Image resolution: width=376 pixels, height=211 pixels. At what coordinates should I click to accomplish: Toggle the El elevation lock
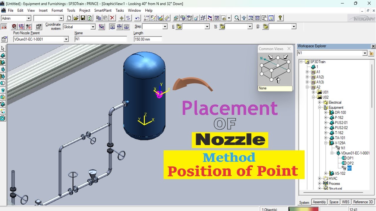tap(266, 27)
